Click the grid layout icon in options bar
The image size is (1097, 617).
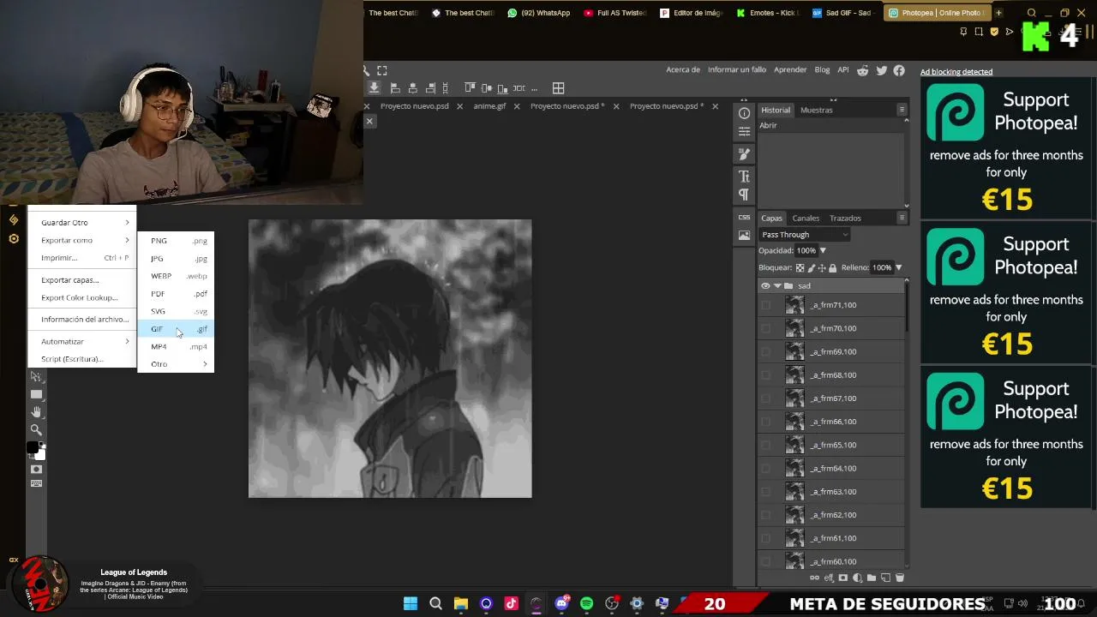[x=559, y=88]
